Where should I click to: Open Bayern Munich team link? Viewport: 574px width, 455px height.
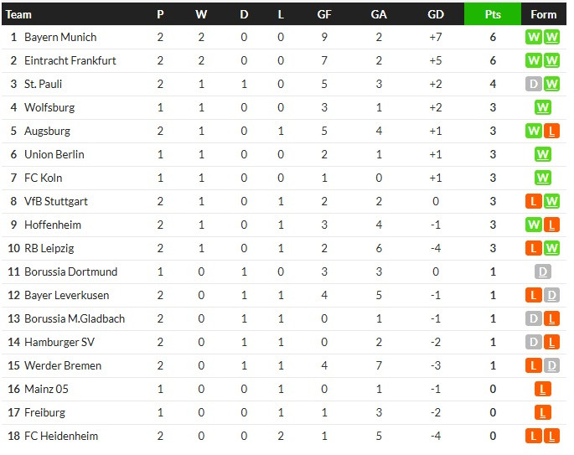click(x=60, y=37)
